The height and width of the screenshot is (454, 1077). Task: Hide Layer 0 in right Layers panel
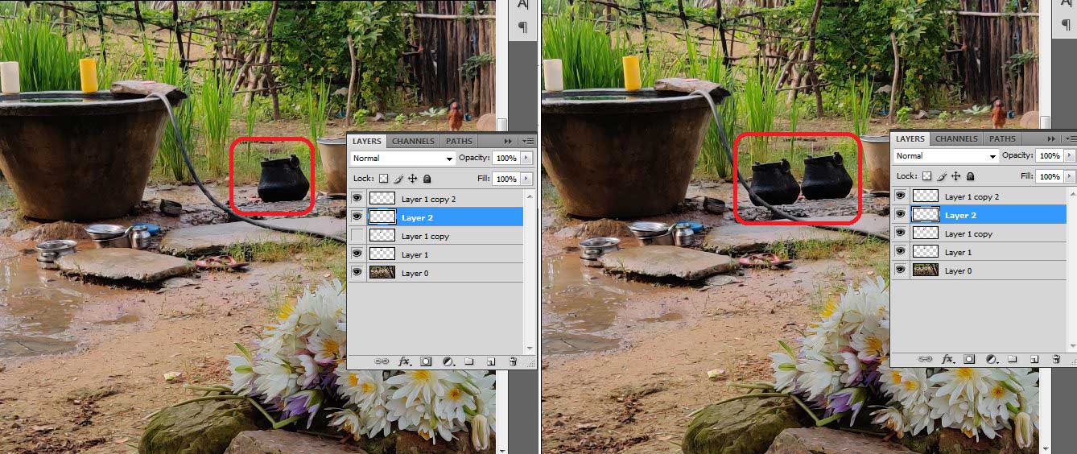901,270
